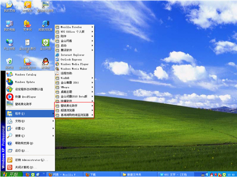This screenshot has height=177, width=237.
Task: Open the 金山词霸2010 Beta版 programs folder
Action: pyautogui.click(x=74, y=96)
